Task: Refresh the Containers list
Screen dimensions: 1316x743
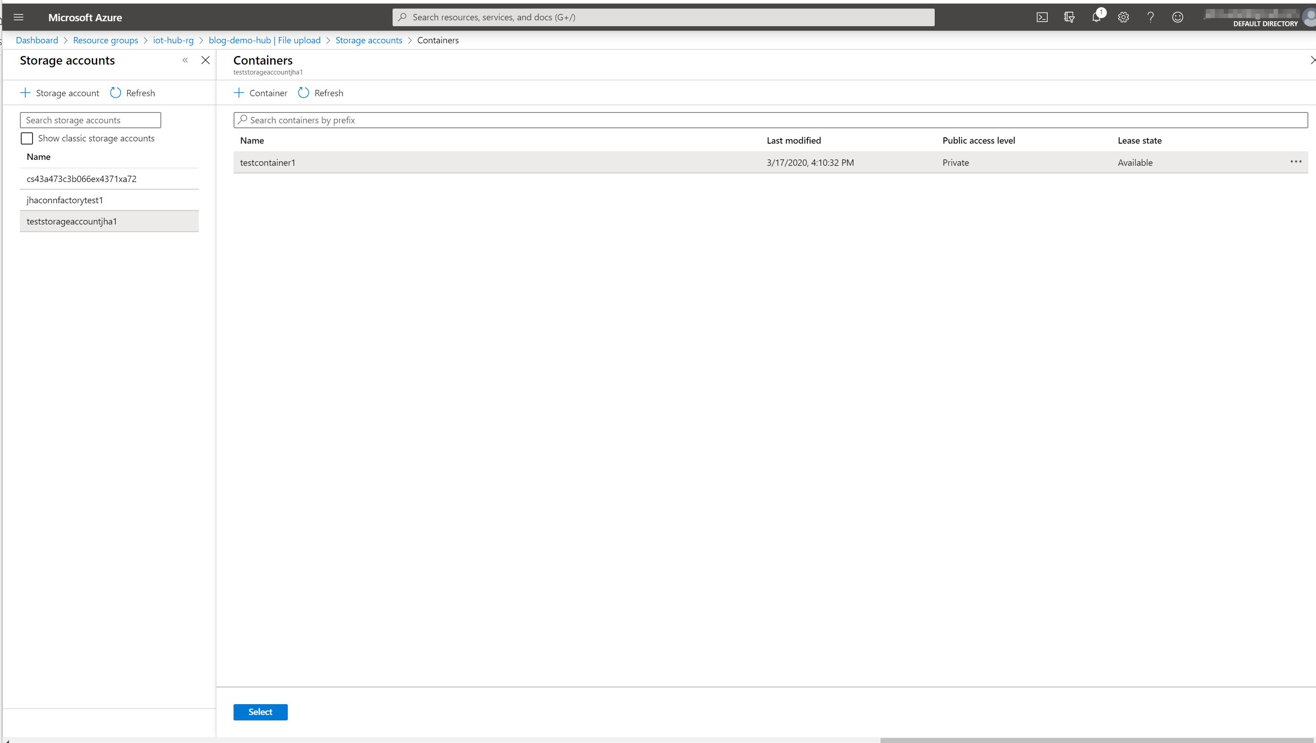Action: pos(320,93)
